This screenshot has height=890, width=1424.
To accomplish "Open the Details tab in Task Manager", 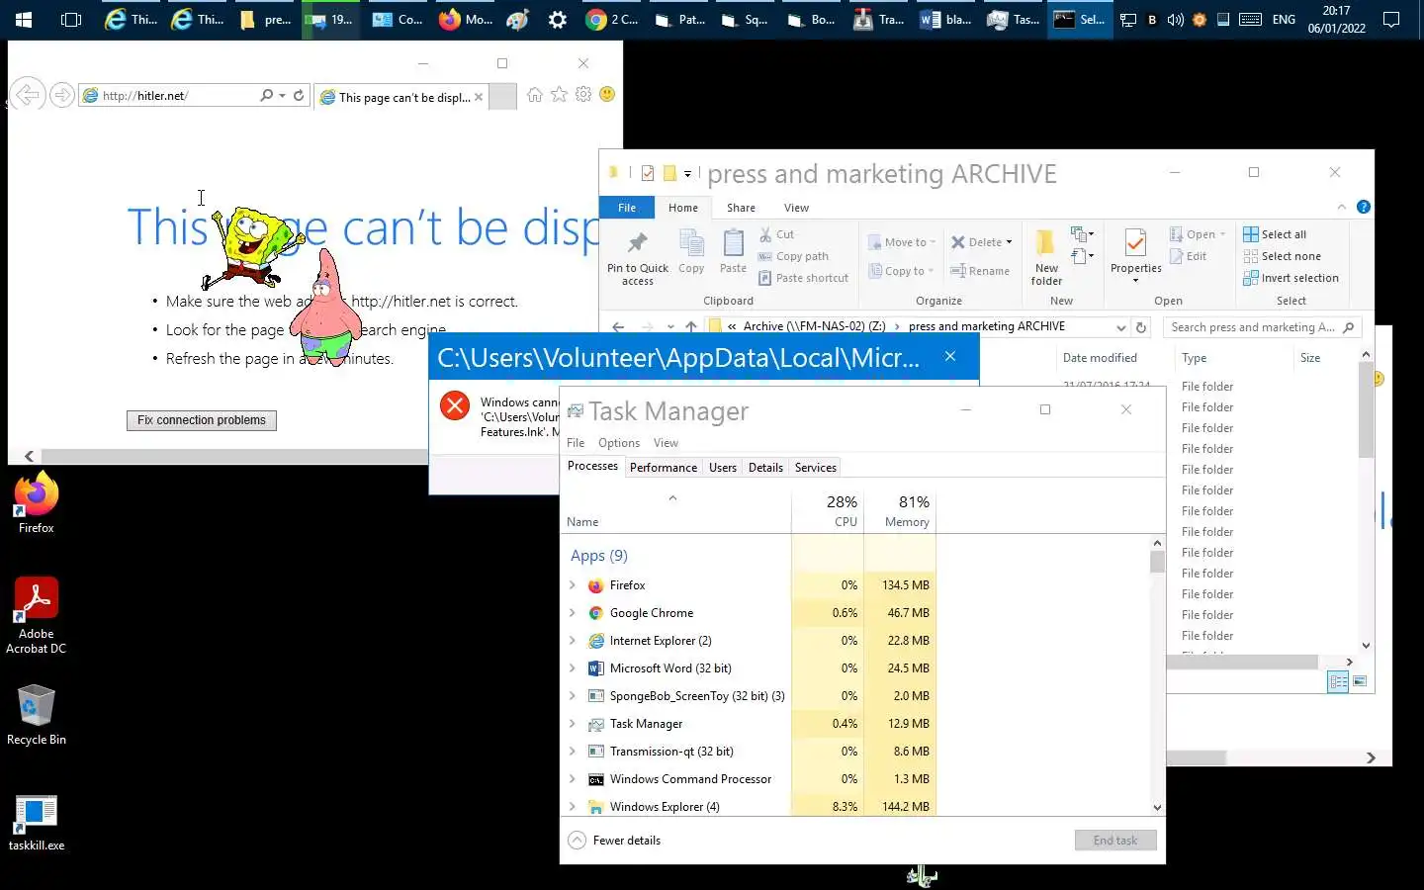I will coord(765,468).
